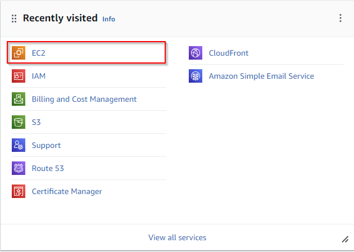The width and height of the screenshot is (354, 252).
Task: Click the widget resize handle in corner
Action: tap(346, 239)
